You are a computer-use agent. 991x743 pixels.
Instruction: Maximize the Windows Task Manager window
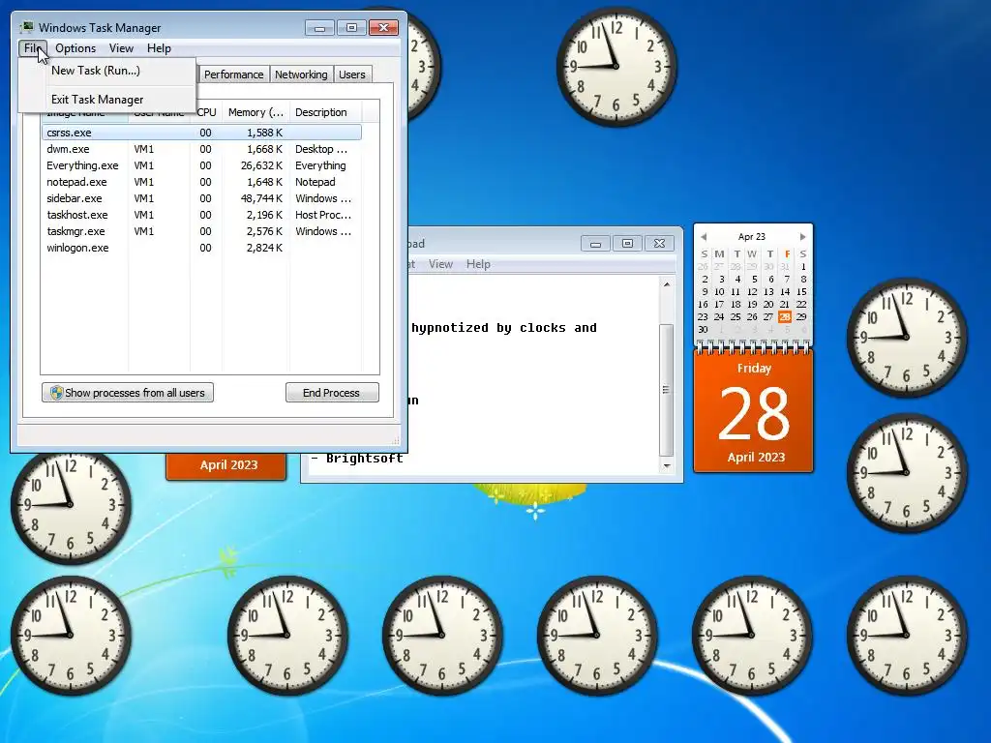click(x=351, y=28)
